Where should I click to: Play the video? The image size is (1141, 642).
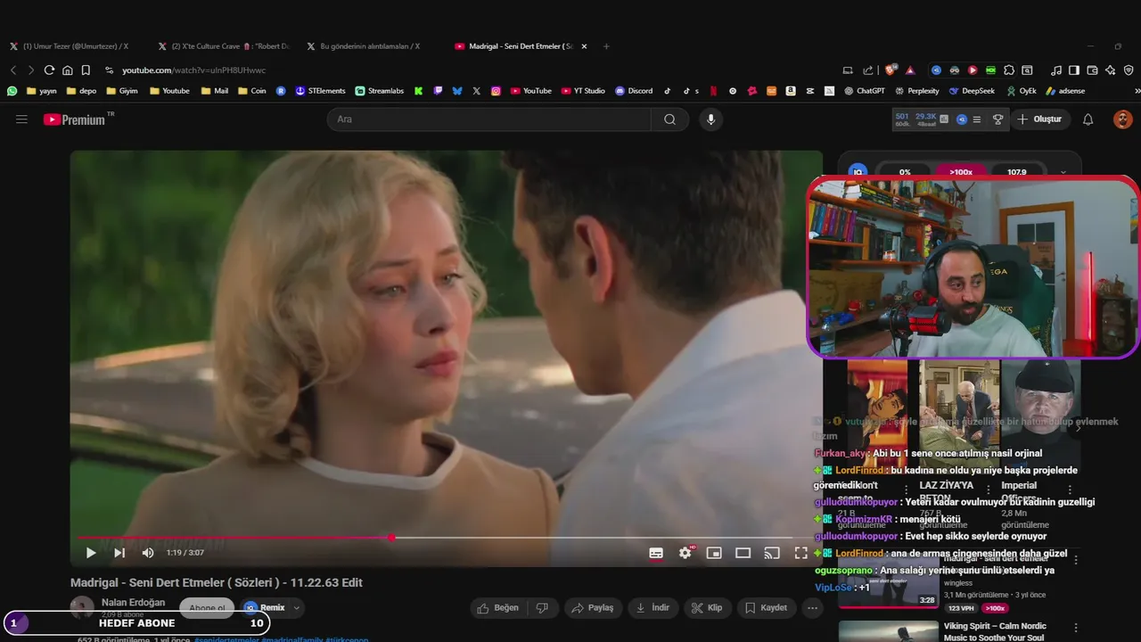tap(91, 553)
